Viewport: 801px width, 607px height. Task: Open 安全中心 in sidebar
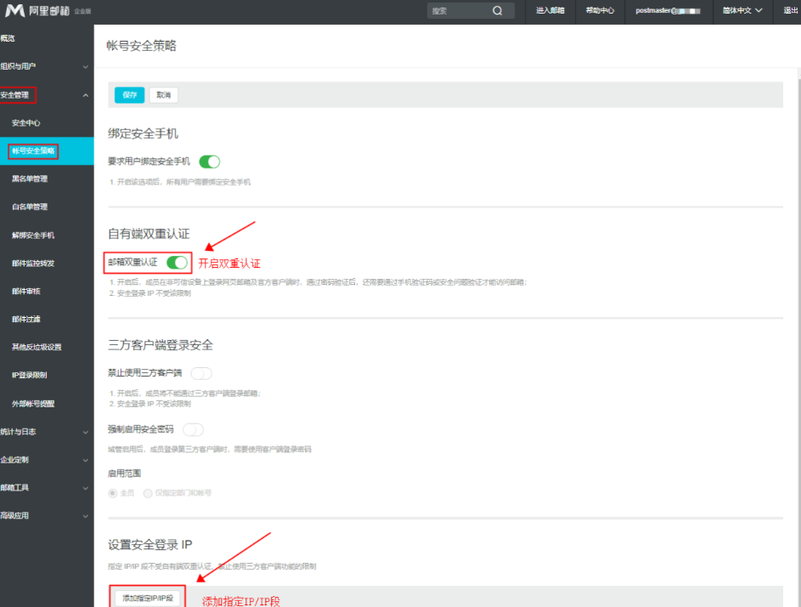coord(26,122)
